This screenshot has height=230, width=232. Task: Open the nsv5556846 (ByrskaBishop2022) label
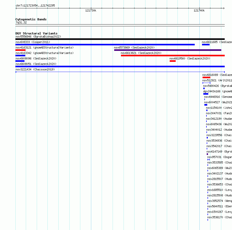(38, 37)
